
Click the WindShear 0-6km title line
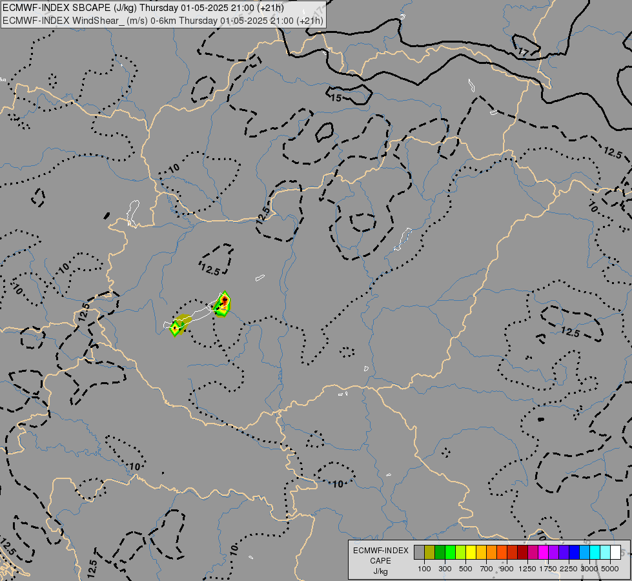163,20
